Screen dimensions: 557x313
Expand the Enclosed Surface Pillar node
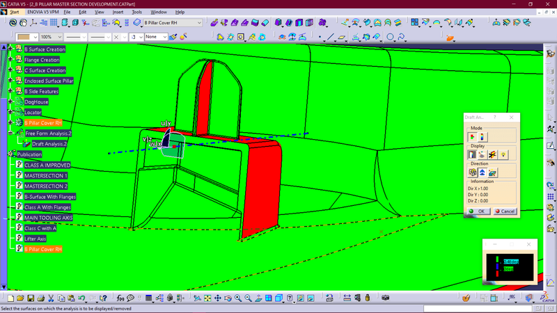[x=10, y=81]
